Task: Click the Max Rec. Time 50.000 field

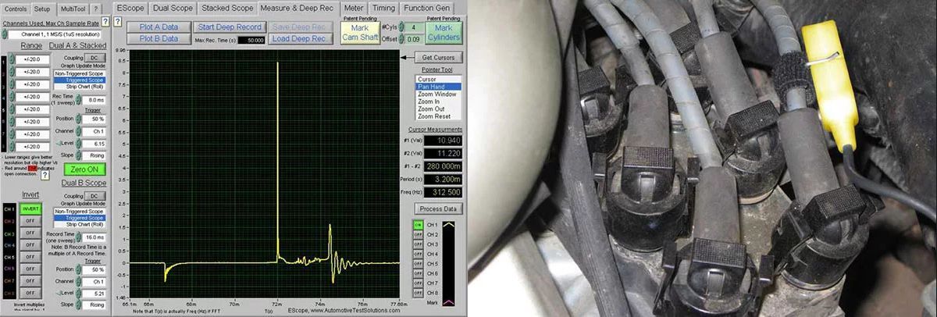Action: [x=250, y=39]
